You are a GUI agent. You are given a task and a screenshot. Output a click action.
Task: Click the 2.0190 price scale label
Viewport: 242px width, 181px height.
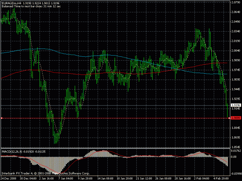click(236, 41)
